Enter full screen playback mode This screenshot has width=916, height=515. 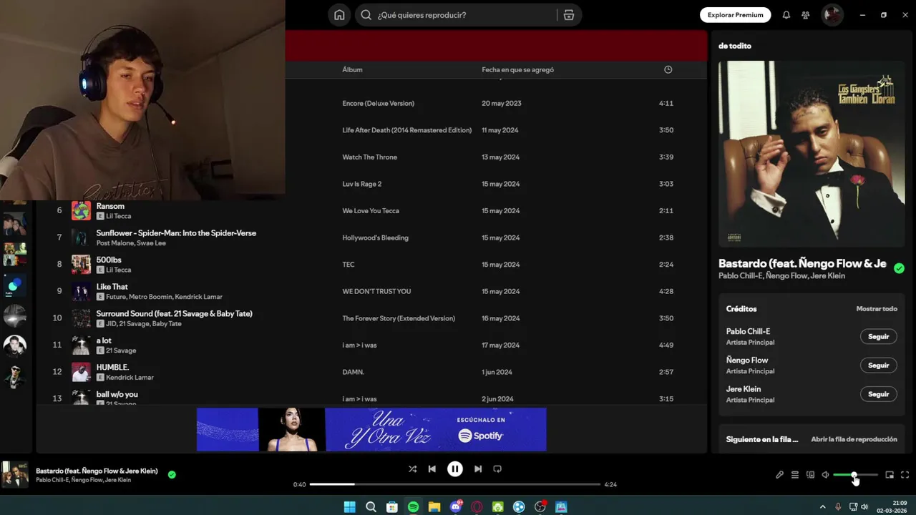coord(905,475)
